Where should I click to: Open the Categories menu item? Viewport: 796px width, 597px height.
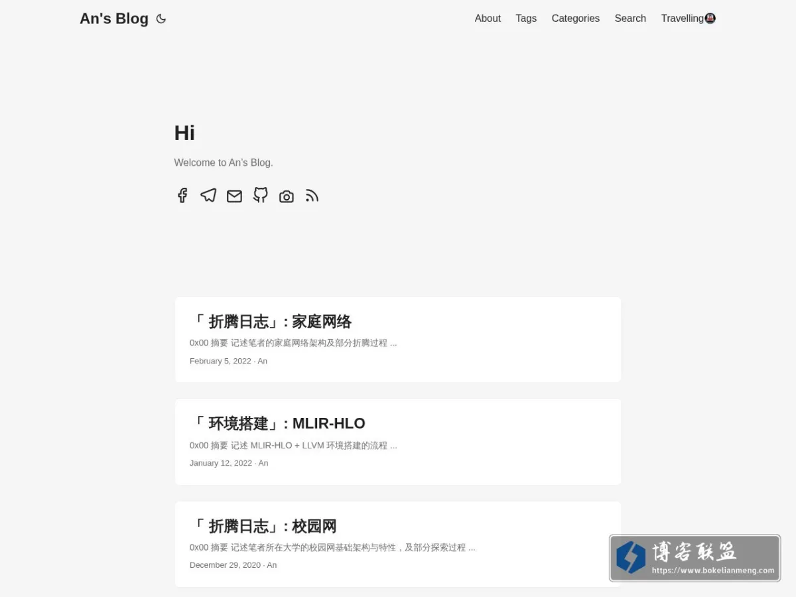tap(575, 19)
